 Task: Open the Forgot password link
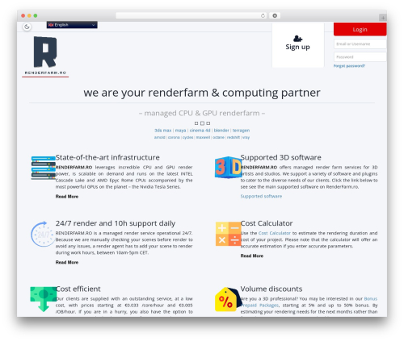tap(349, 66)
